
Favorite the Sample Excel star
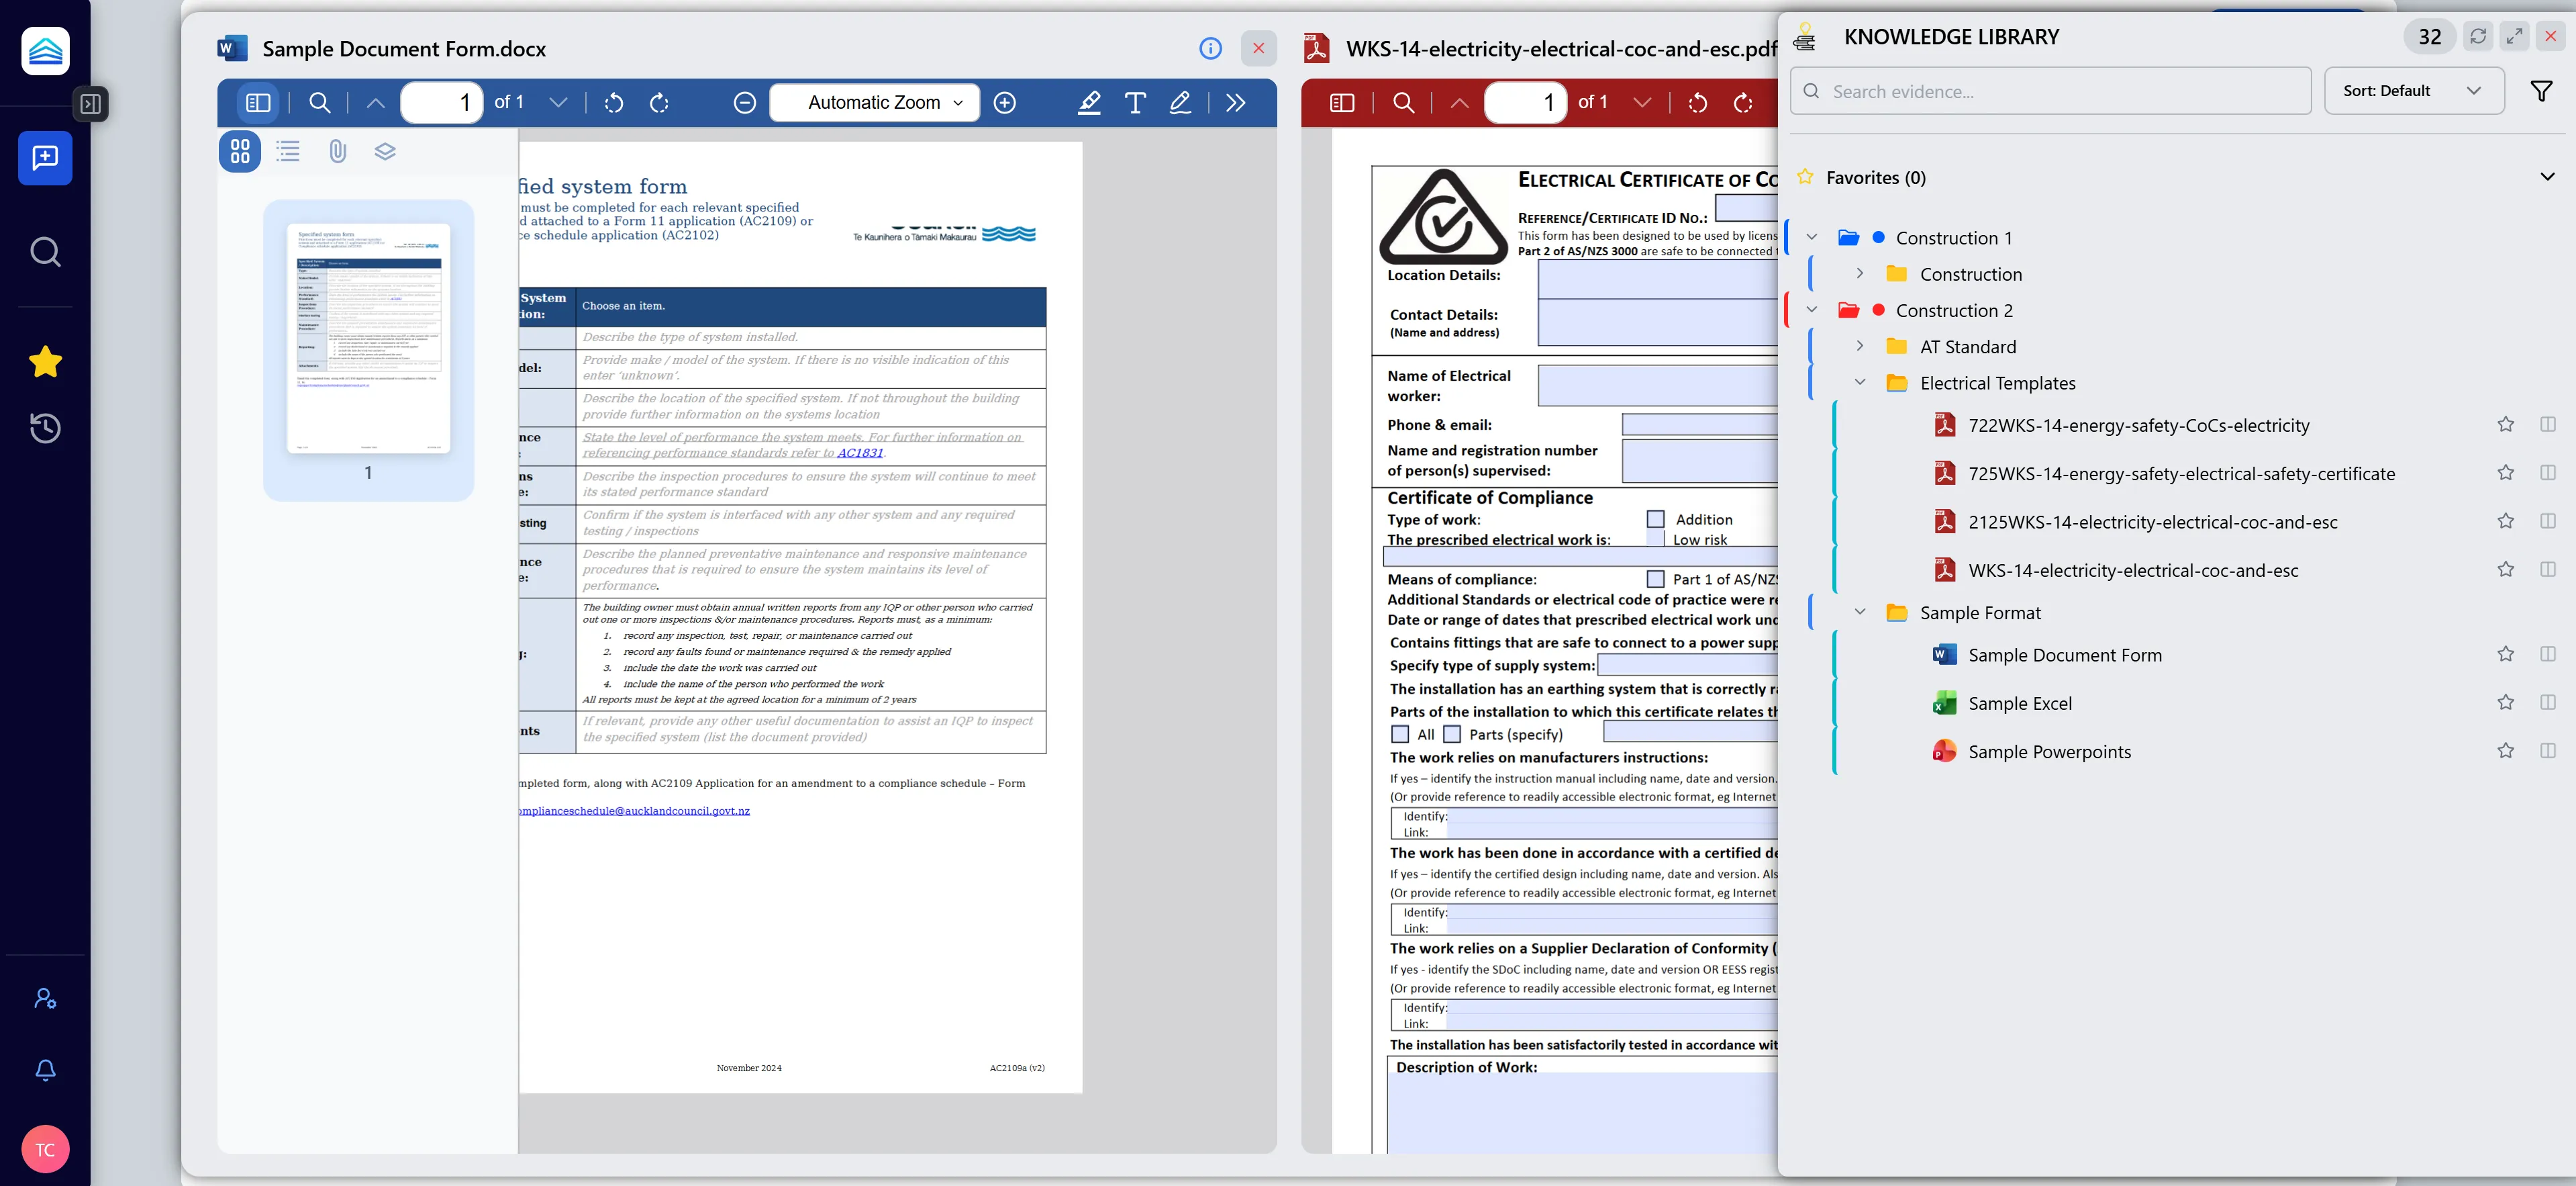click(2504, 702)
